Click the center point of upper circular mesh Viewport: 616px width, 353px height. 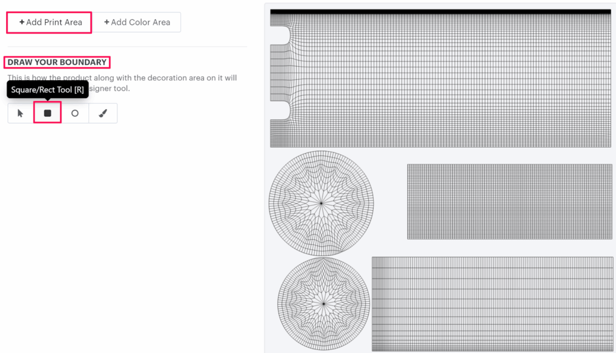point(321,204)
